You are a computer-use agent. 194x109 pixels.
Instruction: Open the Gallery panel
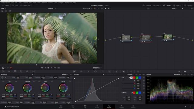(x=6, y=5)
